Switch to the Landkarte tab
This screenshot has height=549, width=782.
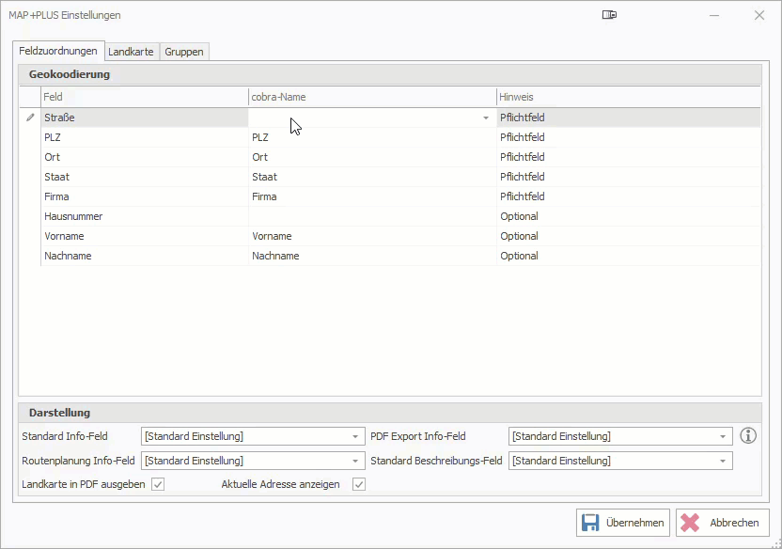(x=132, y=52)
